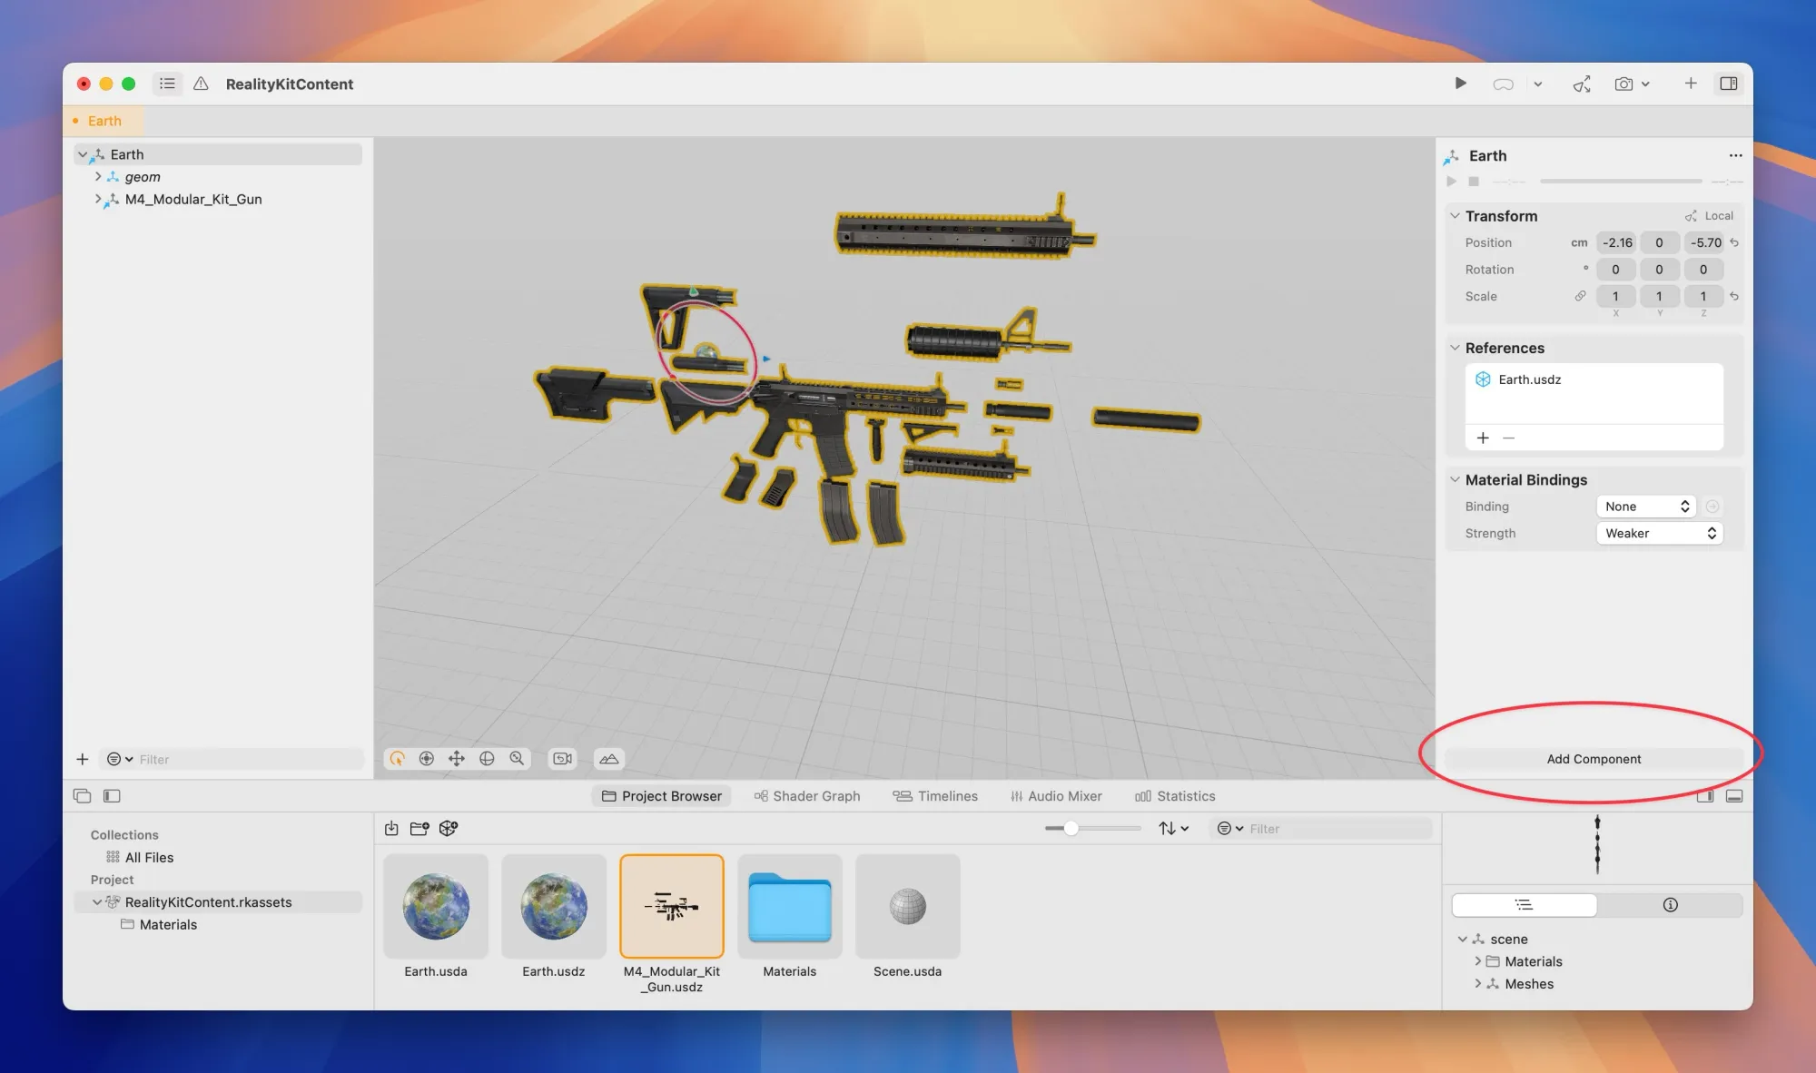1816x1073 pixels.
Task: Switch to info view in preview panel
Action: (x=1670, y=904)
